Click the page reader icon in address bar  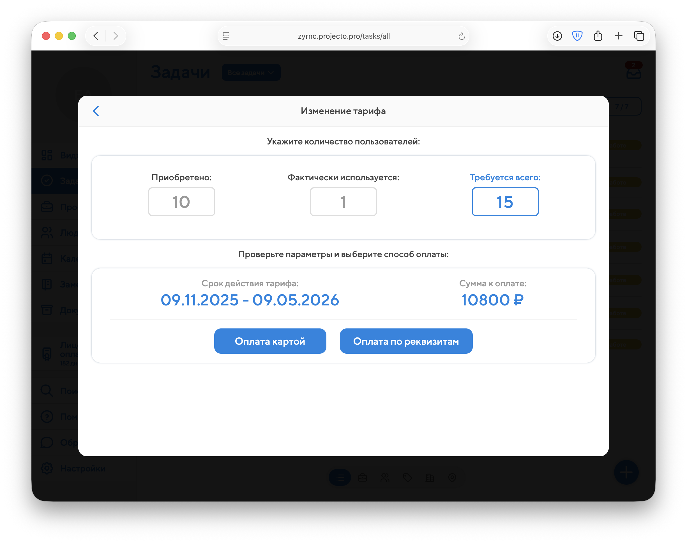point(226,36)
